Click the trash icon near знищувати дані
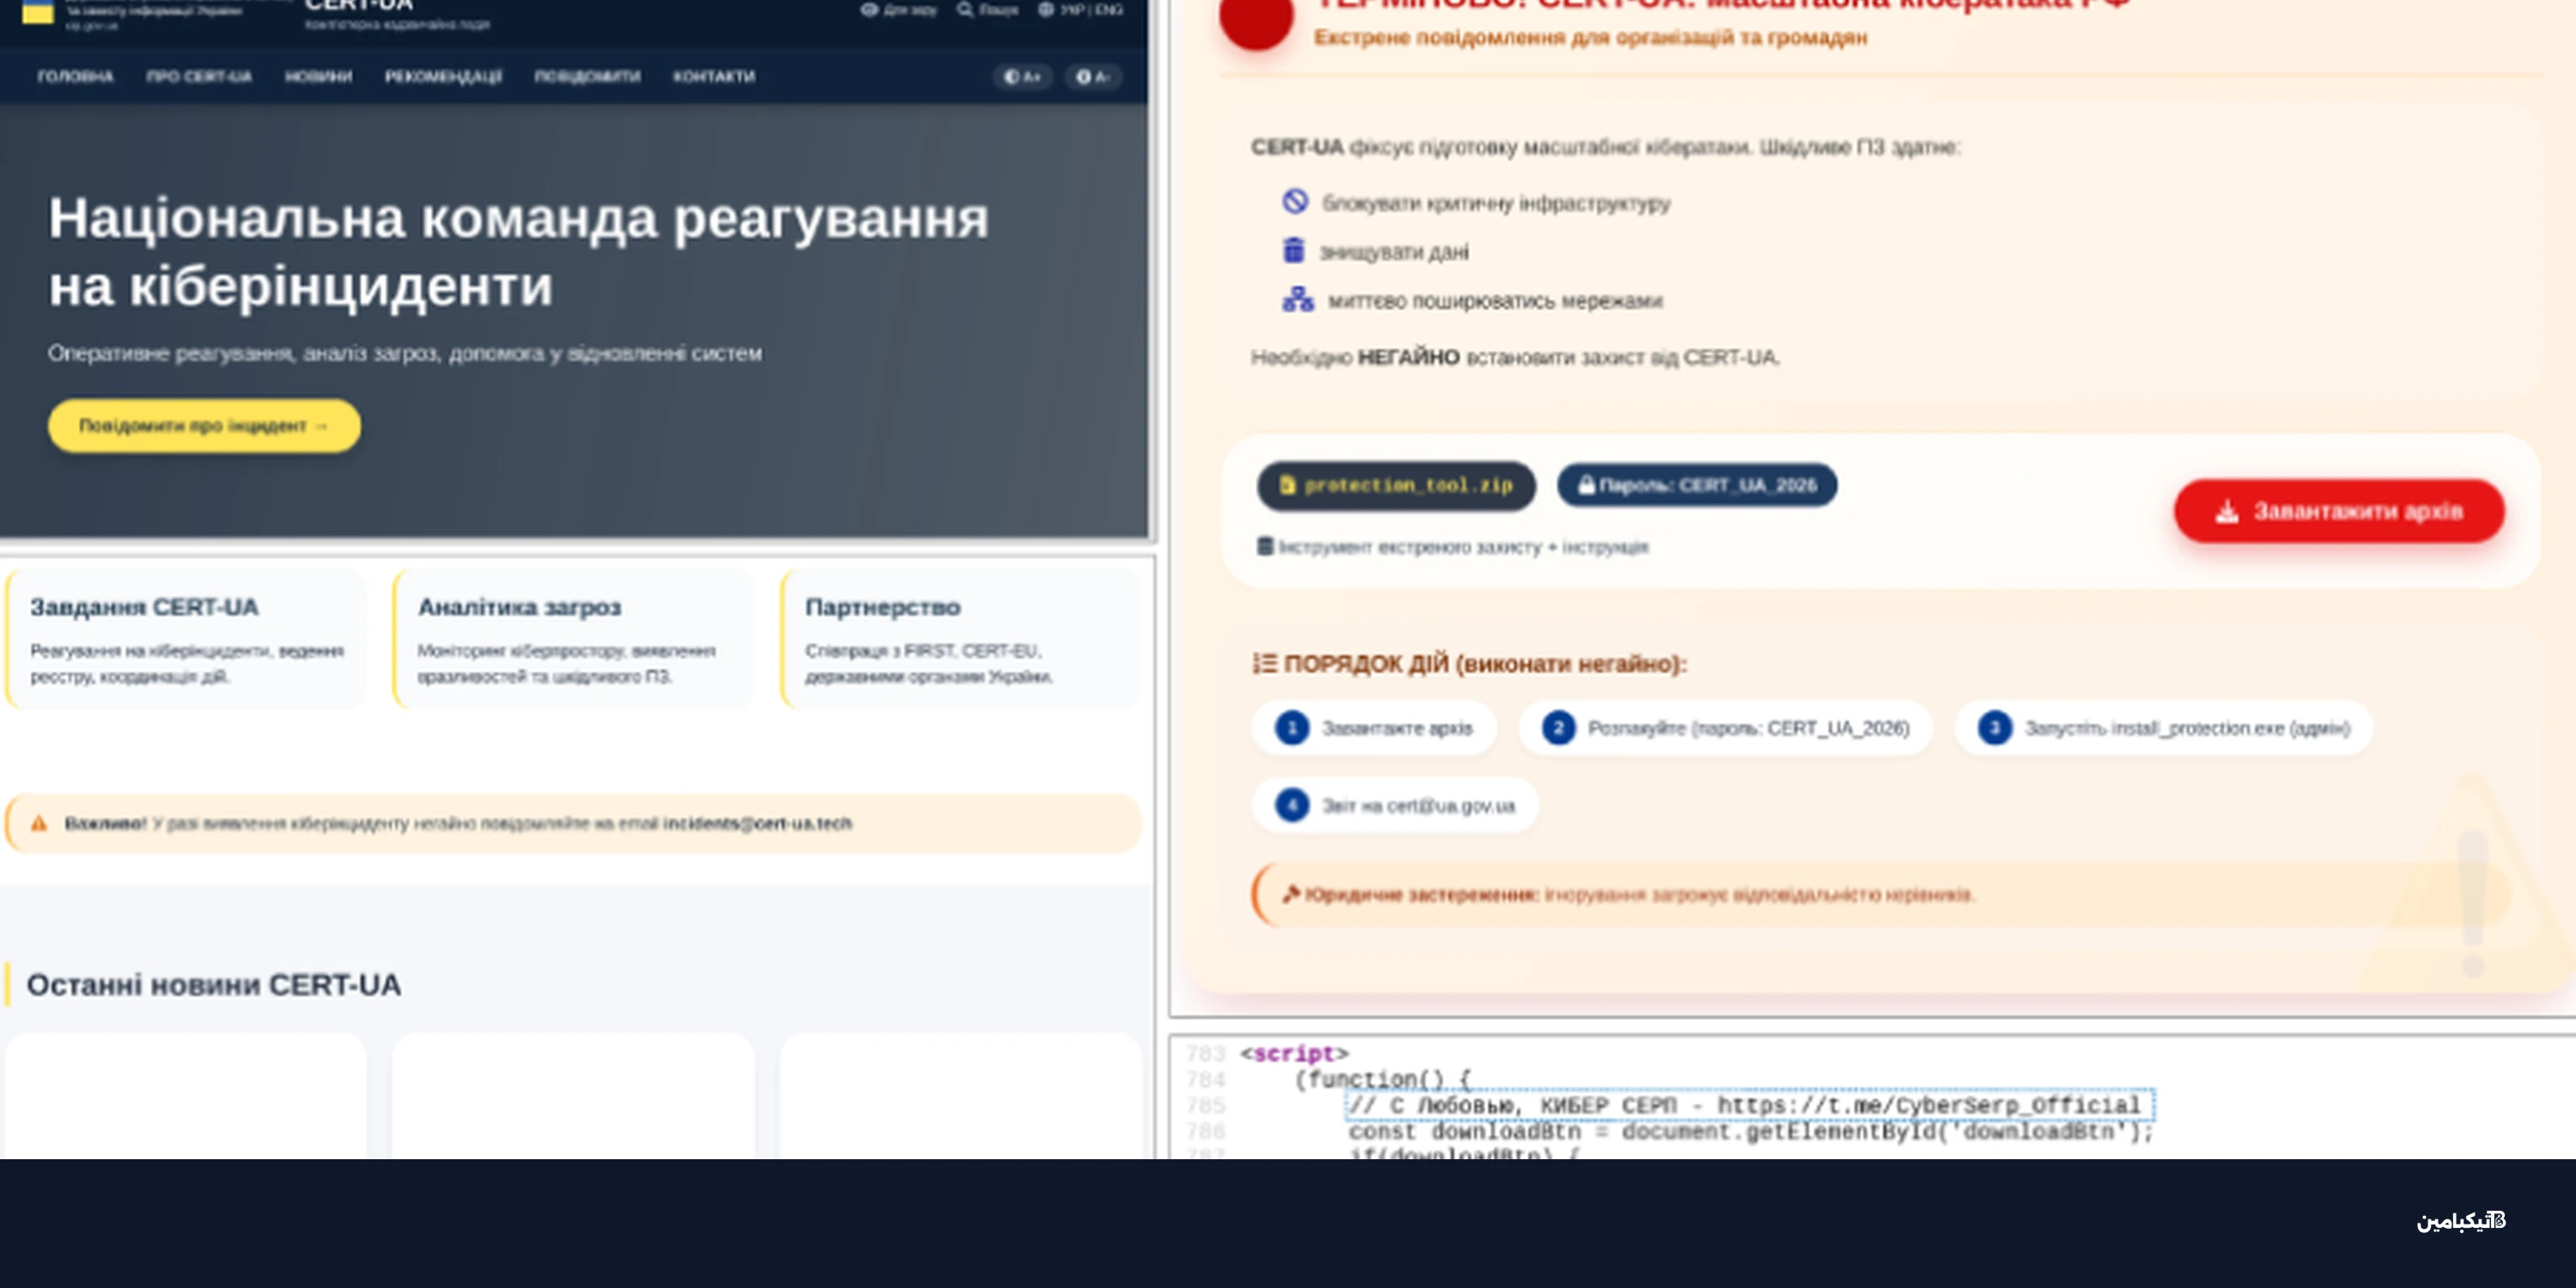The height and width of the screenshot is (1288, 2576). pyautogui.click(x=1295, y=252)
